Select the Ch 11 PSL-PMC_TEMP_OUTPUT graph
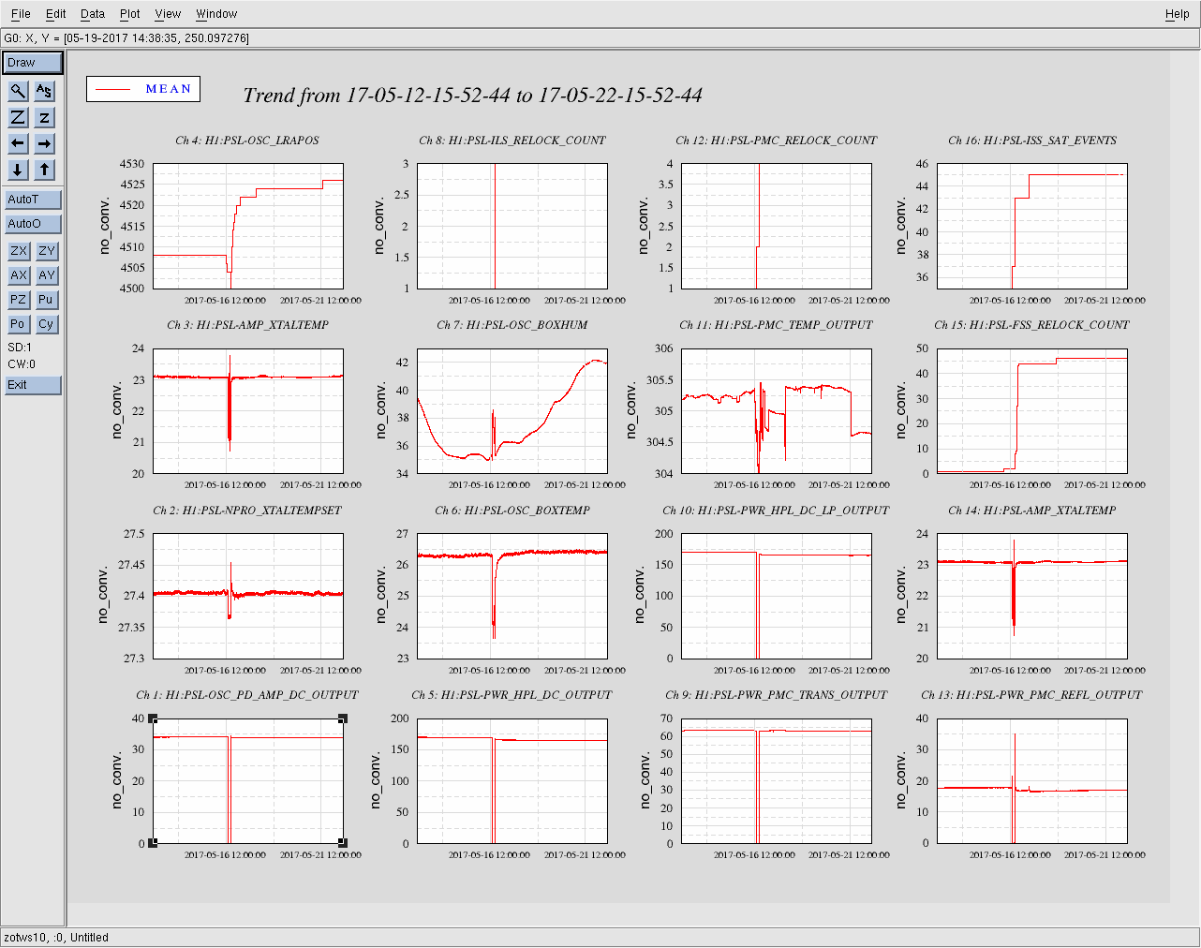 coord(777,411)
